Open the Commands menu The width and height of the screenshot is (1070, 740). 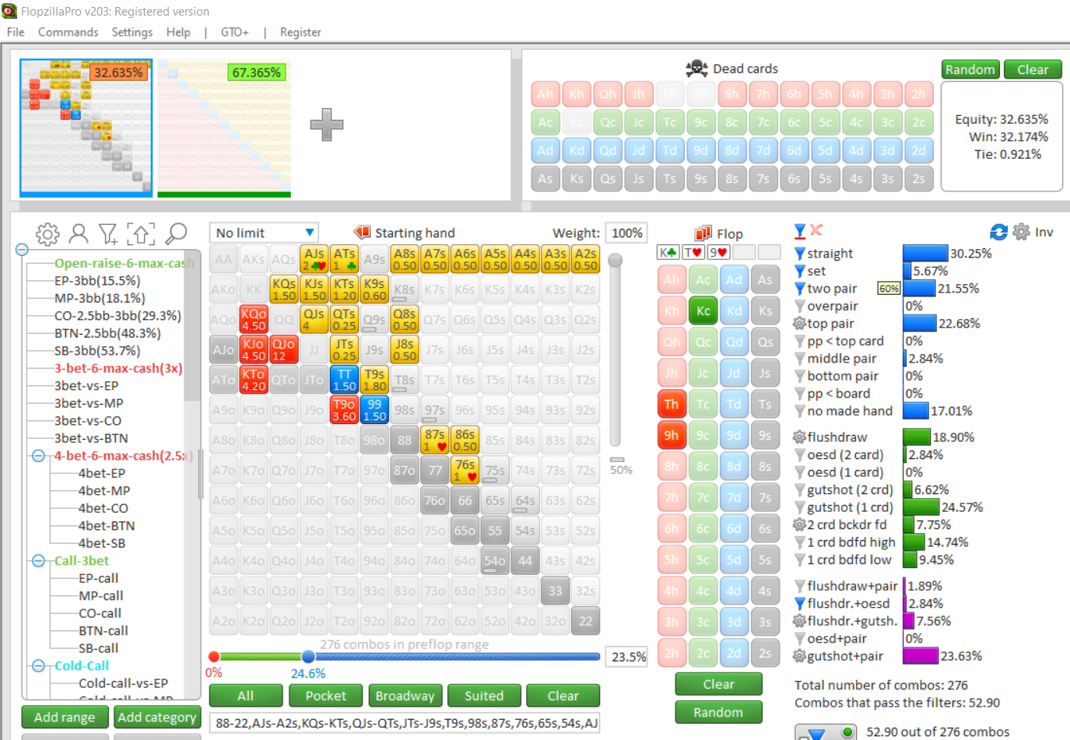[68, 32]
